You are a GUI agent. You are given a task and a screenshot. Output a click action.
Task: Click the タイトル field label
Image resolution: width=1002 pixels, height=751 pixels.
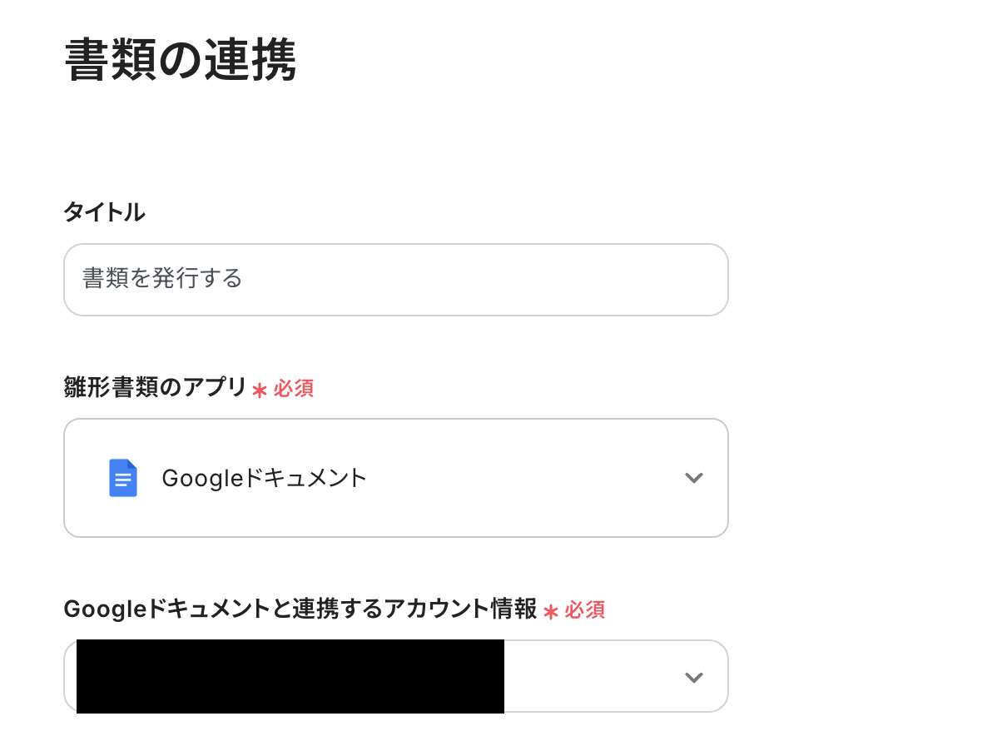(x=104, y=212)
